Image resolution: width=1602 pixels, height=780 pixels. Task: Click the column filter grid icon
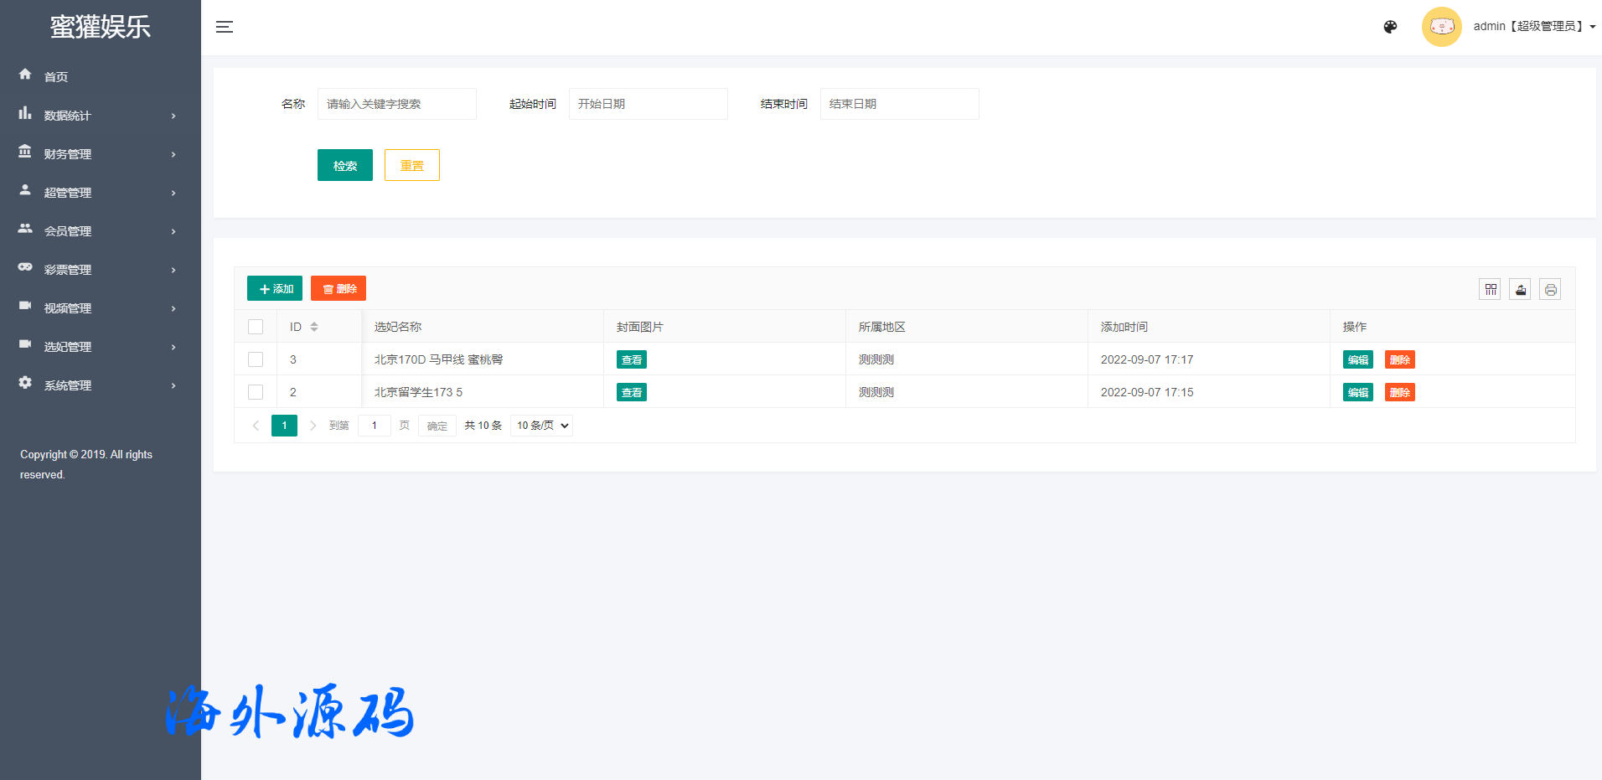pos(1490,289)
